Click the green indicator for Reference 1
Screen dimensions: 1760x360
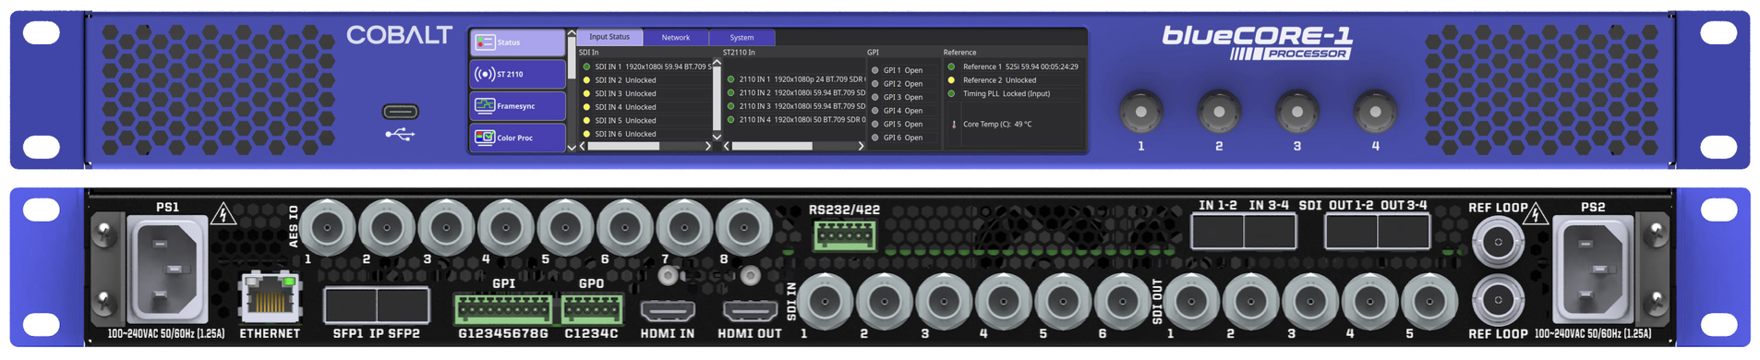click(952, 66)
